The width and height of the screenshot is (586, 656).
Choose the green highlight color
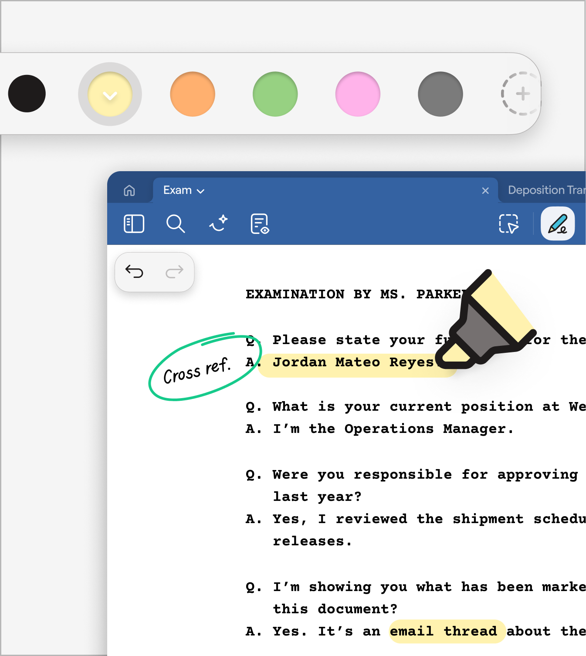(275, 94)
